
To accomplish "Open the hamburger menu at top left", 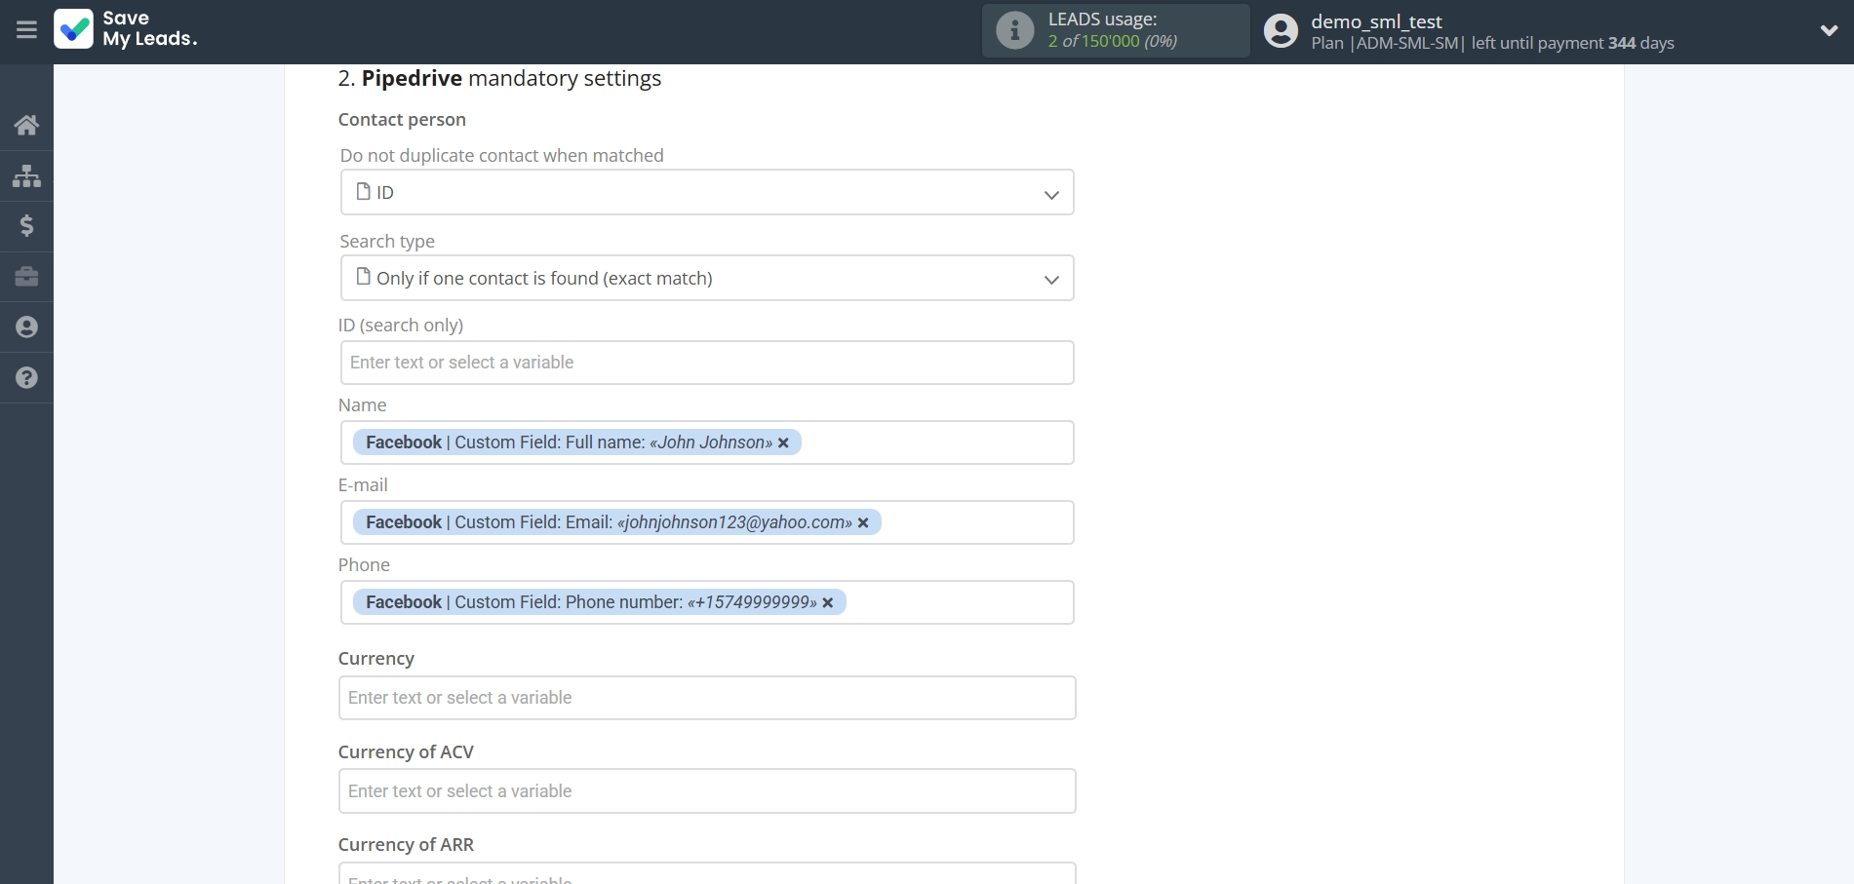I will [x=25, y=30].
